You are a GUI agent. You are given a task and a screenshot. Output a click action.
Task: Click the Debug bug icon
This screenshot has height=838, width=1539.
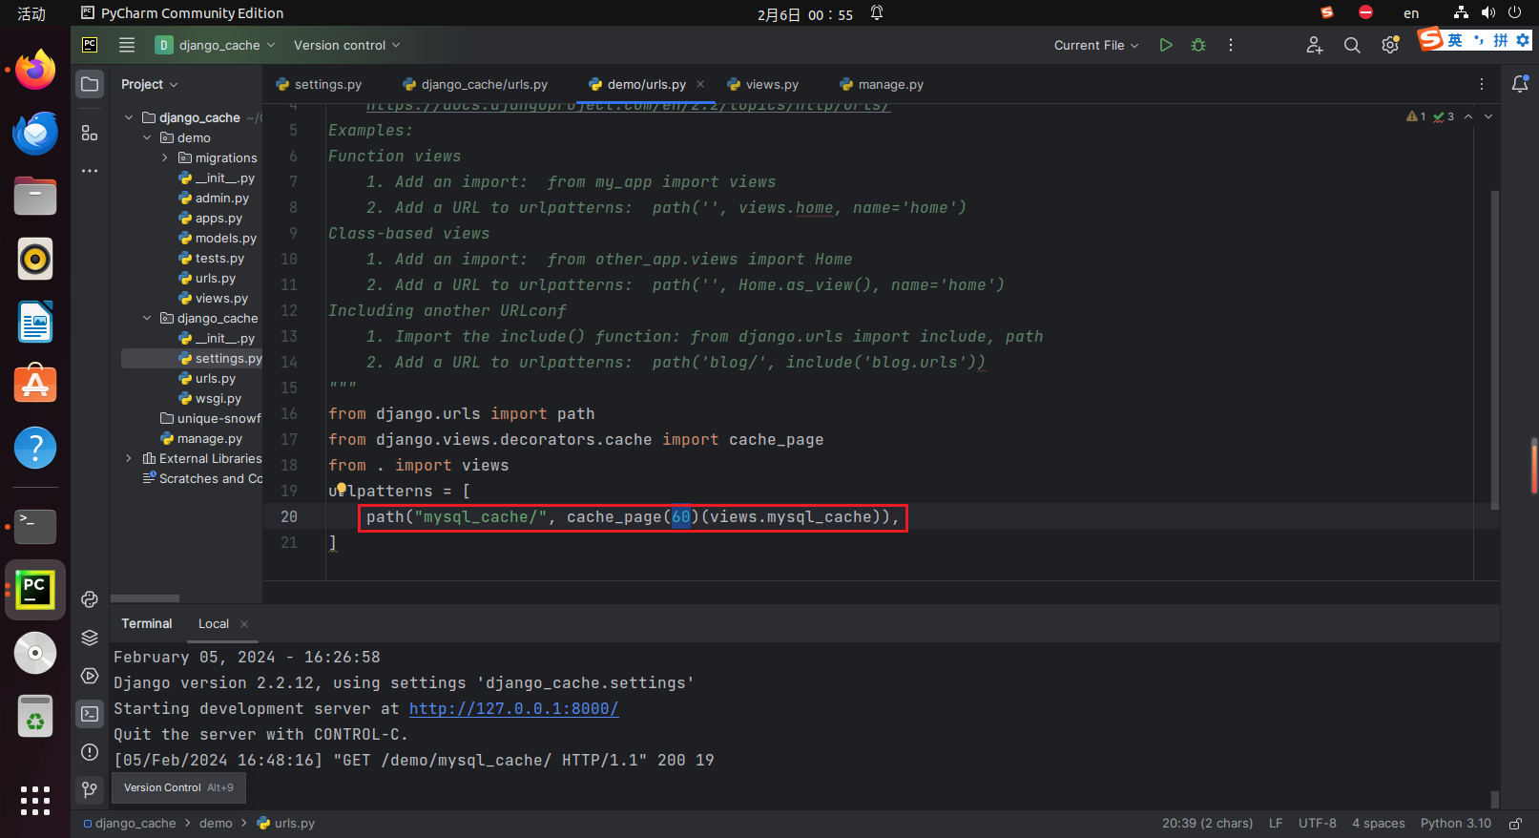coord(1198,45)
